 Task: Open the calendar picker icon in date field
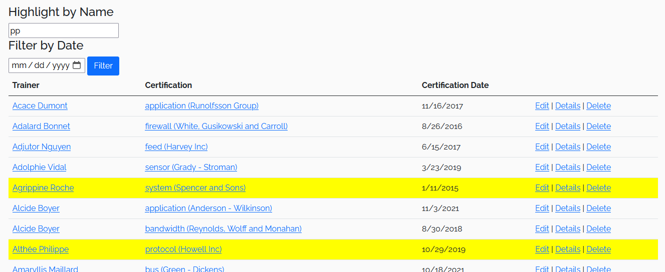[77, 65]
